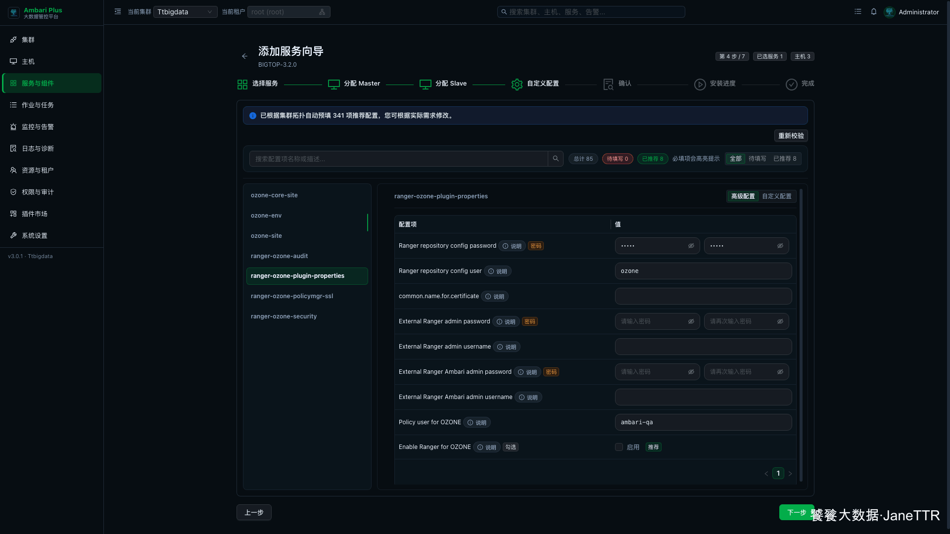950x534 pixels.
Task: Click the 上一步 button
Action: (x=254, y=513)
